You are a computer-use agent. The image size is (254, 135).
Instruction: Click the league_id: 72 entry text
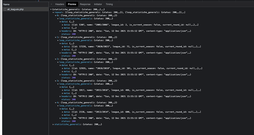click(121, 46)
